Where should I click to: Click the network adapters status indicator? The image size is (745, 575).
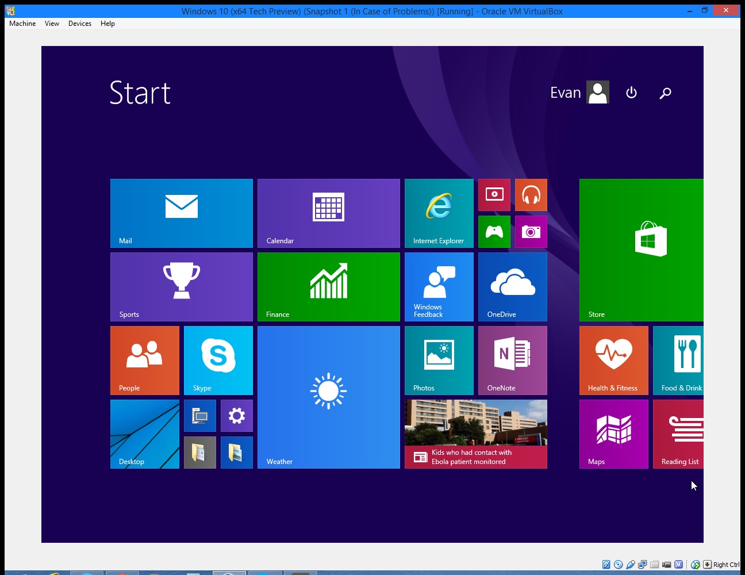click(x=642, y=565)
